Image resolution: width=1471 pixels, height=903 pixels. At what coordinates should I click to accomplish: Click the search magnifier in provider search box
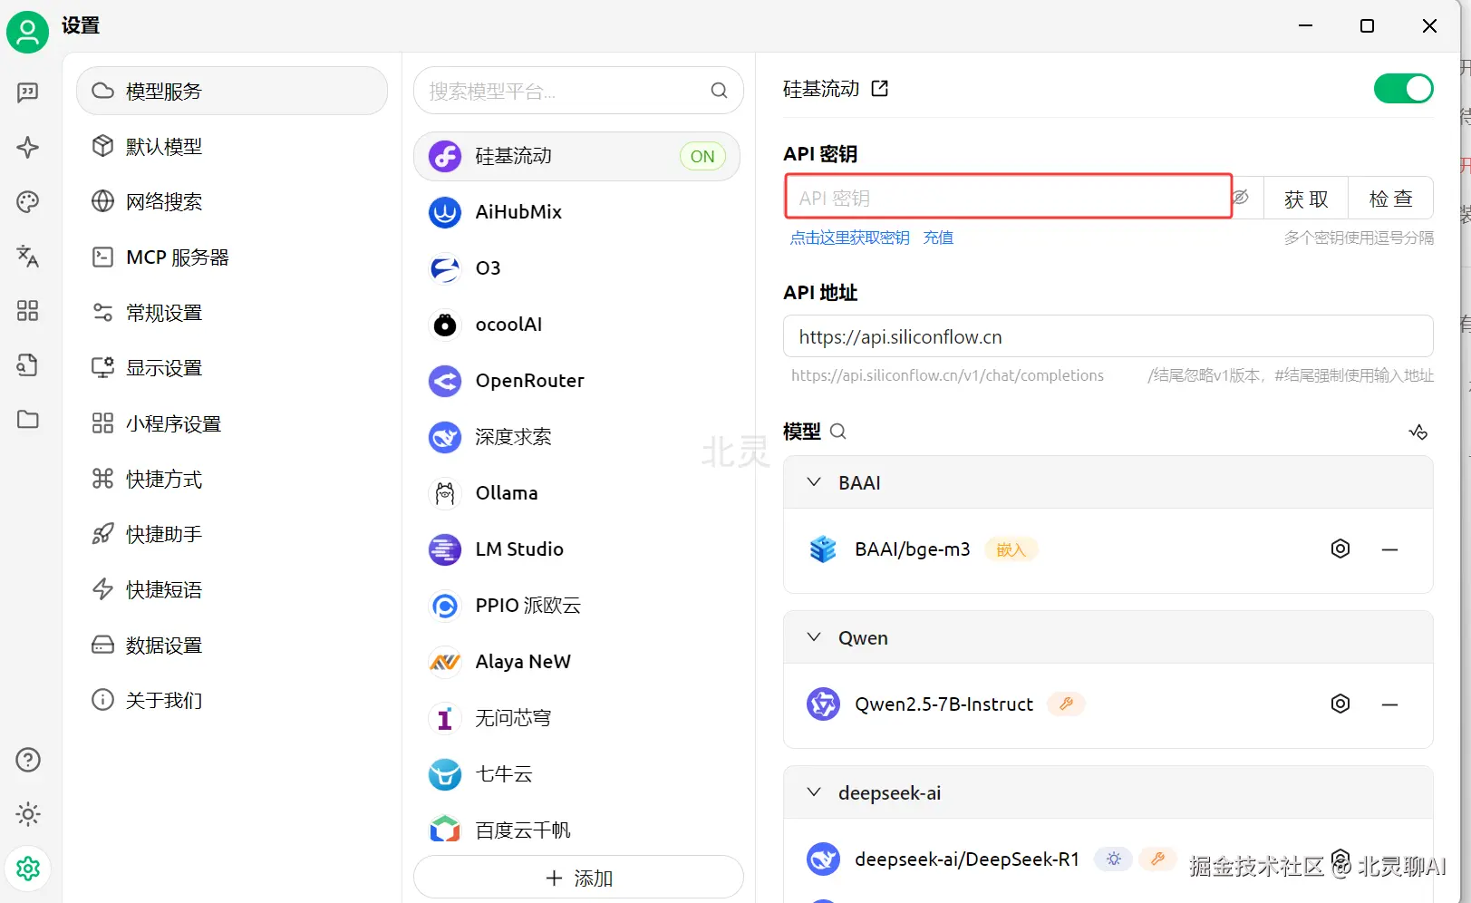coord(719,91)
